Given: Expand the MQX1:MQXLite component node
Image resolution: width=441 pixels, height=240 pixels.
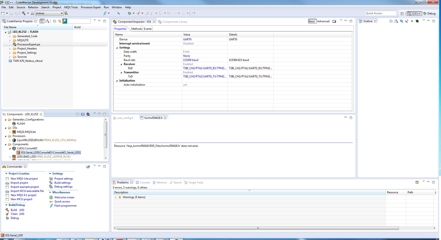Looking at the screenshot, I should [10, 132].
